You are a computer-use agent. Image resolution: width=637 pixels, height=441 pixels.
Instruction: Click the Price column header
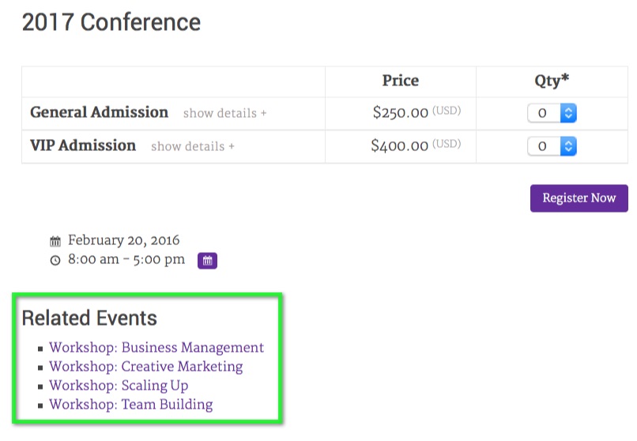401,81
